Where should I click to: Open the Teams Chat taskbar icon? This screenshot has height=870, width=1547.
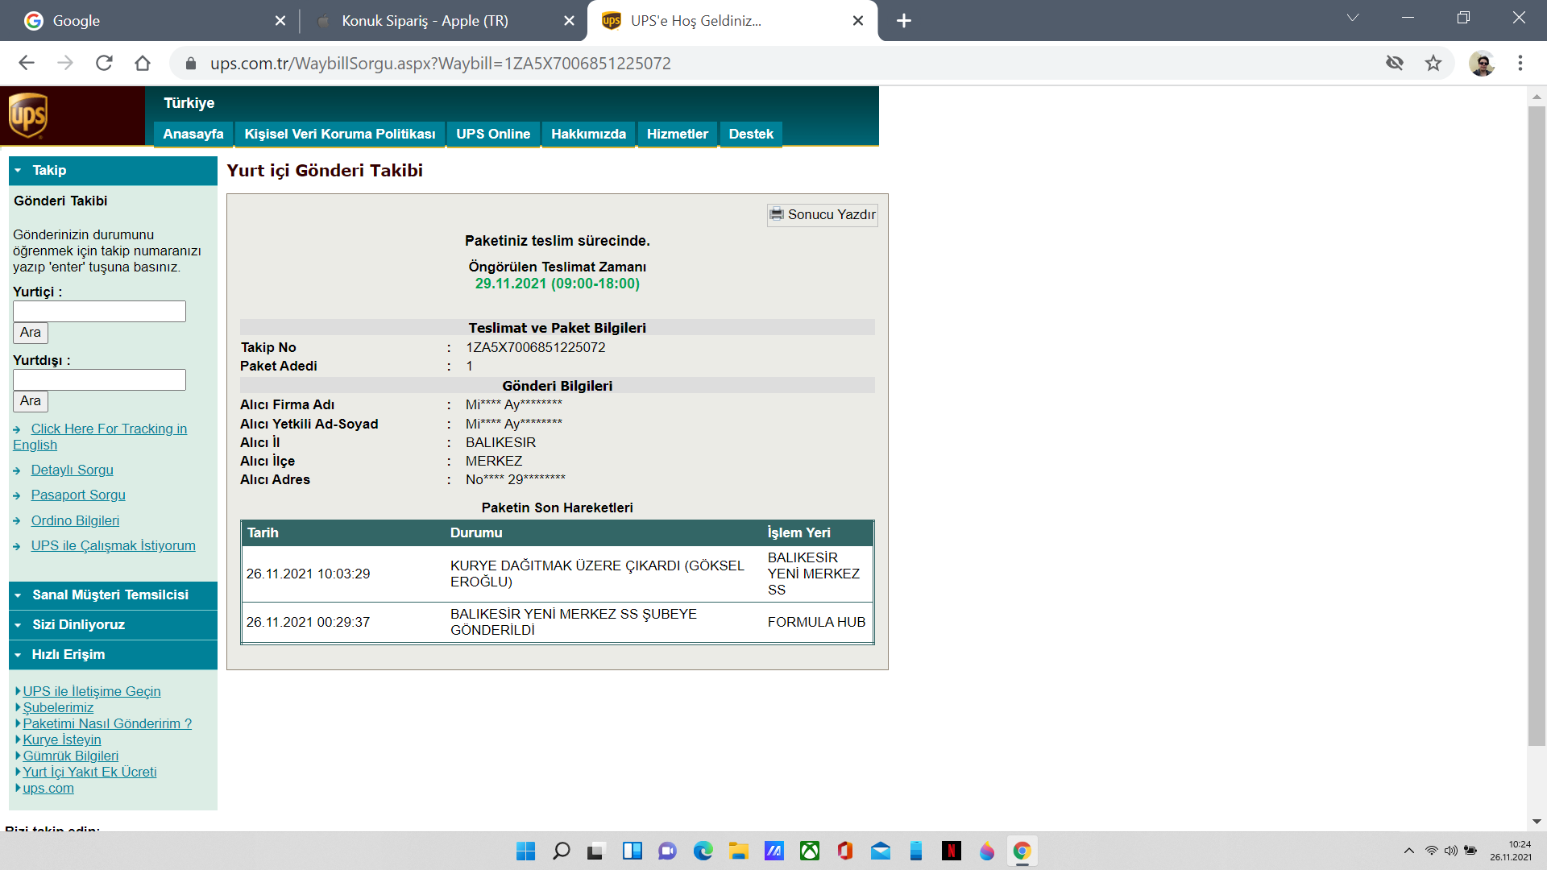(667, 851)
